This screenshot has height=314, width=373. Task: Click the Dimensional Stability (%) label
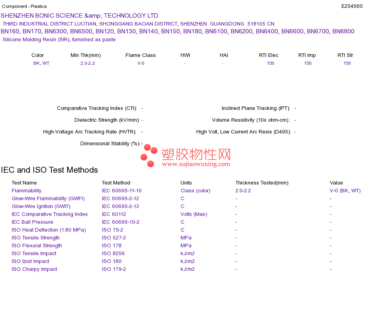[x=110, y=143]
